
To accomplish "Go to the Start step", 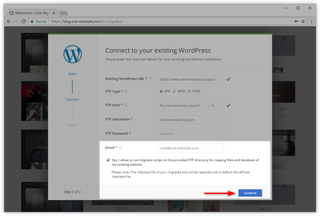I will pyautogui.click(x=72, y=74).
